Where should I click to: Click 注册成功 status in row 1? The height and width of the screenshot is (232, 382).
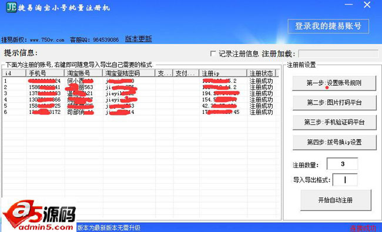(261, 81)
